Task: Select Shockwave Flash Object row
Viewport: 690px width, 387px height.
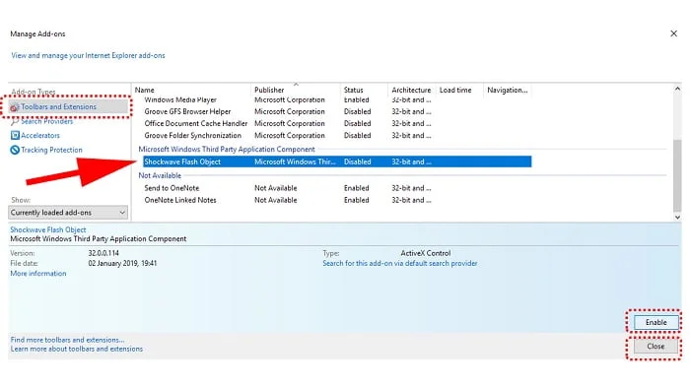Action: coord(337,161)
